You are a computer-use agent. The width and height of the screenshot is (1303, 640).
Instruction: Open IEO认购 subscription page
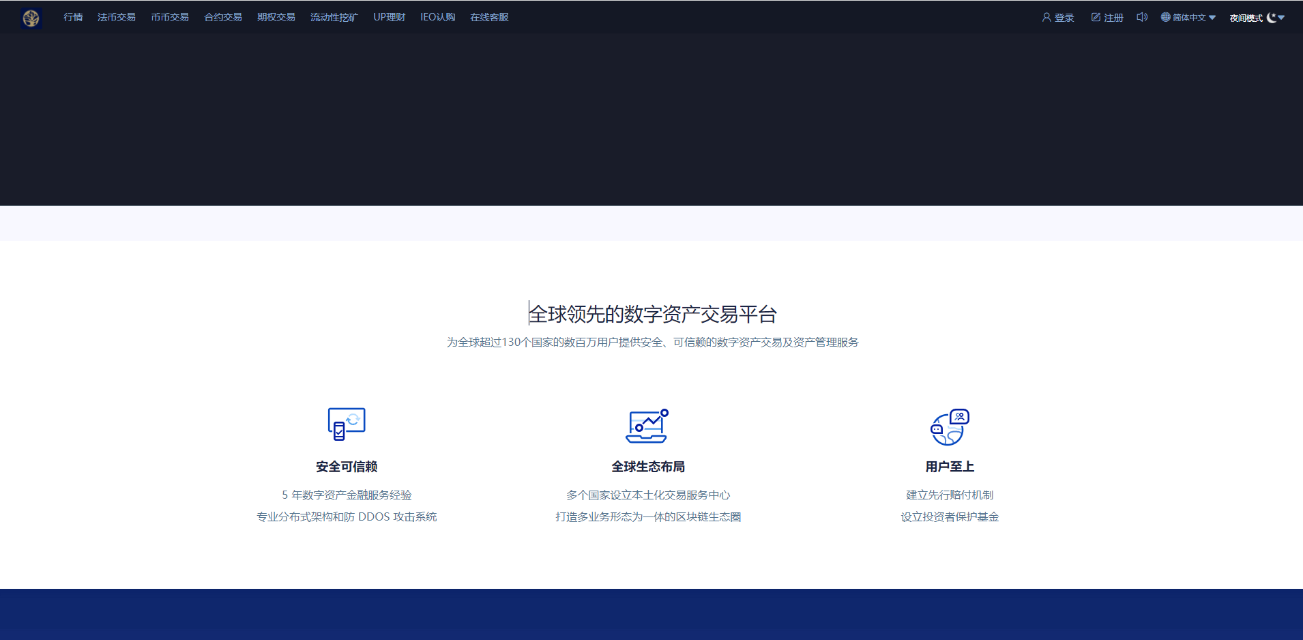[437, 17]
